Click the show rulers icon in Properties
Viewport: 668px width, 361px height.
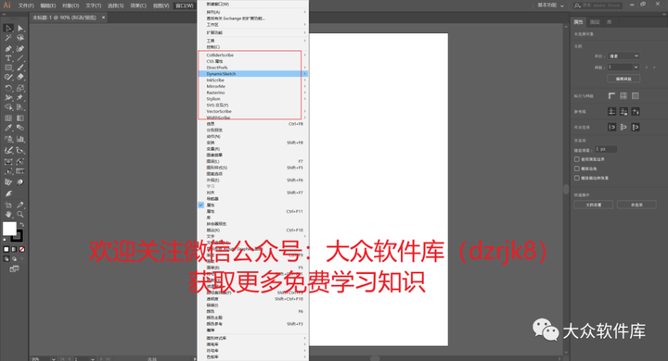(611, 96)
